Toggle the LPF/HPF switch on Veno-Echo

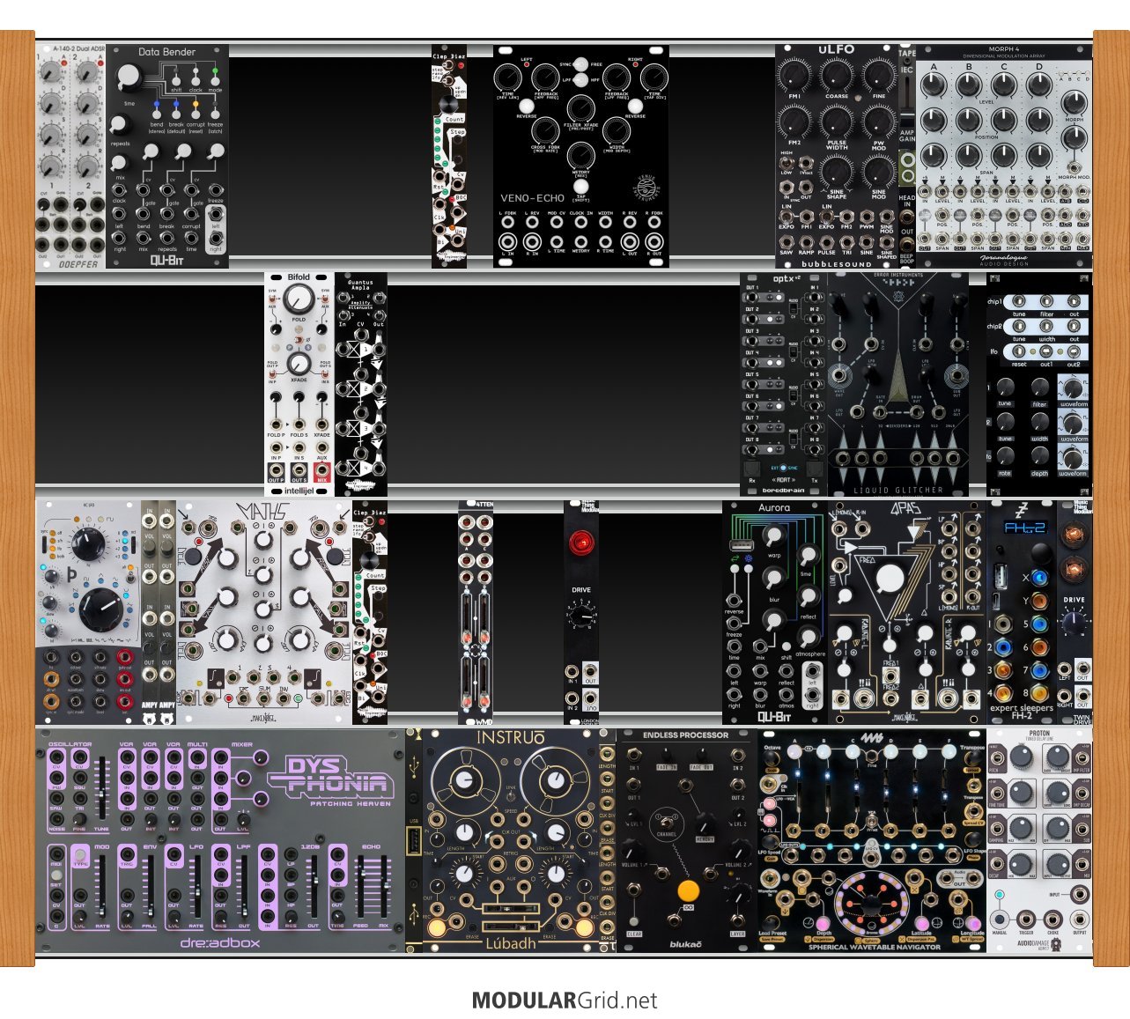(580, 80)
